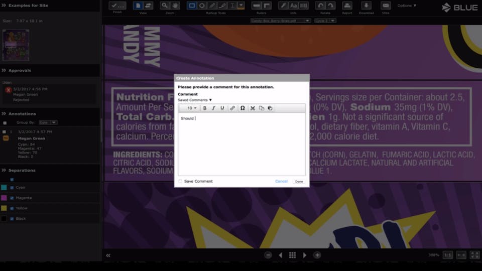The height and width of the screenshot is (271, 482).
Task: Insert special character with Omega icon
Action: (243, 108)
